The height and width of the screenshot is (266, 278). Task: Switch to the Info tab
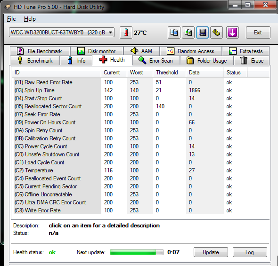[x=76, y=61]
